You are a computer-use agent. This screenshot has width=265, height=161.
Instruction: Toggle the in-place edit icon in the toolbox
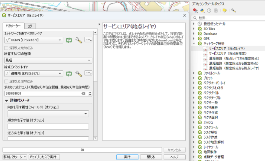225,10
